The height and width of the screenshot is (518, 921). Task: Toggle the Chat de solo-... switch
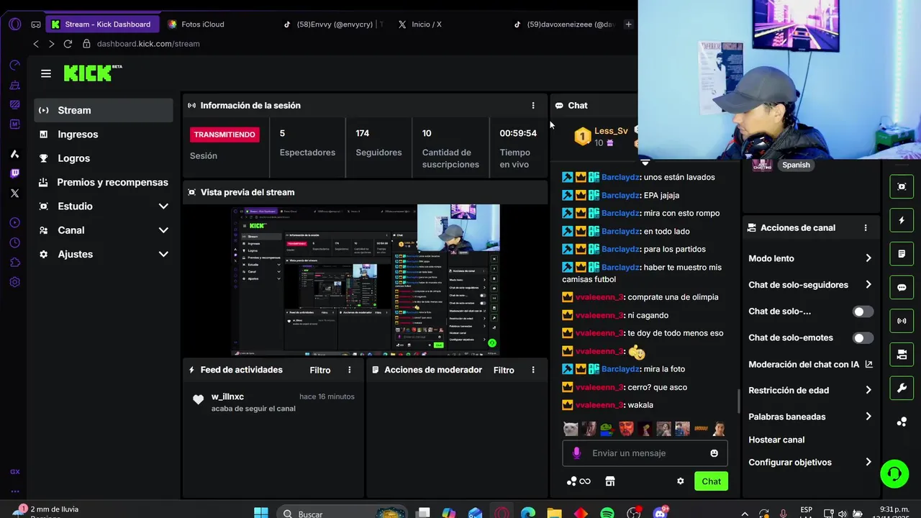863,312
